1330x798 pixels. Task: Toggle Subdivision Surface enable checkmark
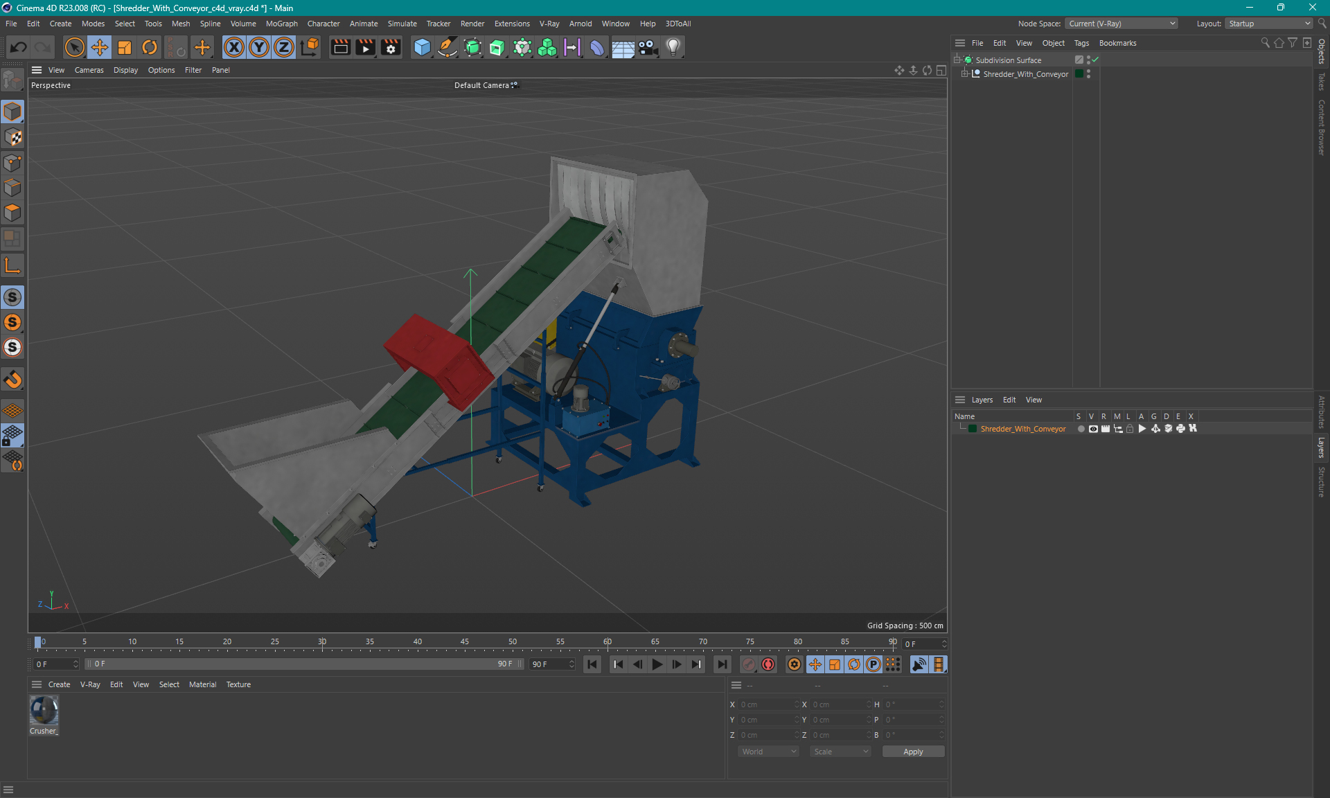coord(1095,60)
